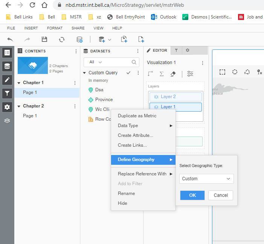Viewport: 264px width, 244px height.
Task: Collapse the Custom Query dataset
Action: pyautogui.click(x=84, y=73)
